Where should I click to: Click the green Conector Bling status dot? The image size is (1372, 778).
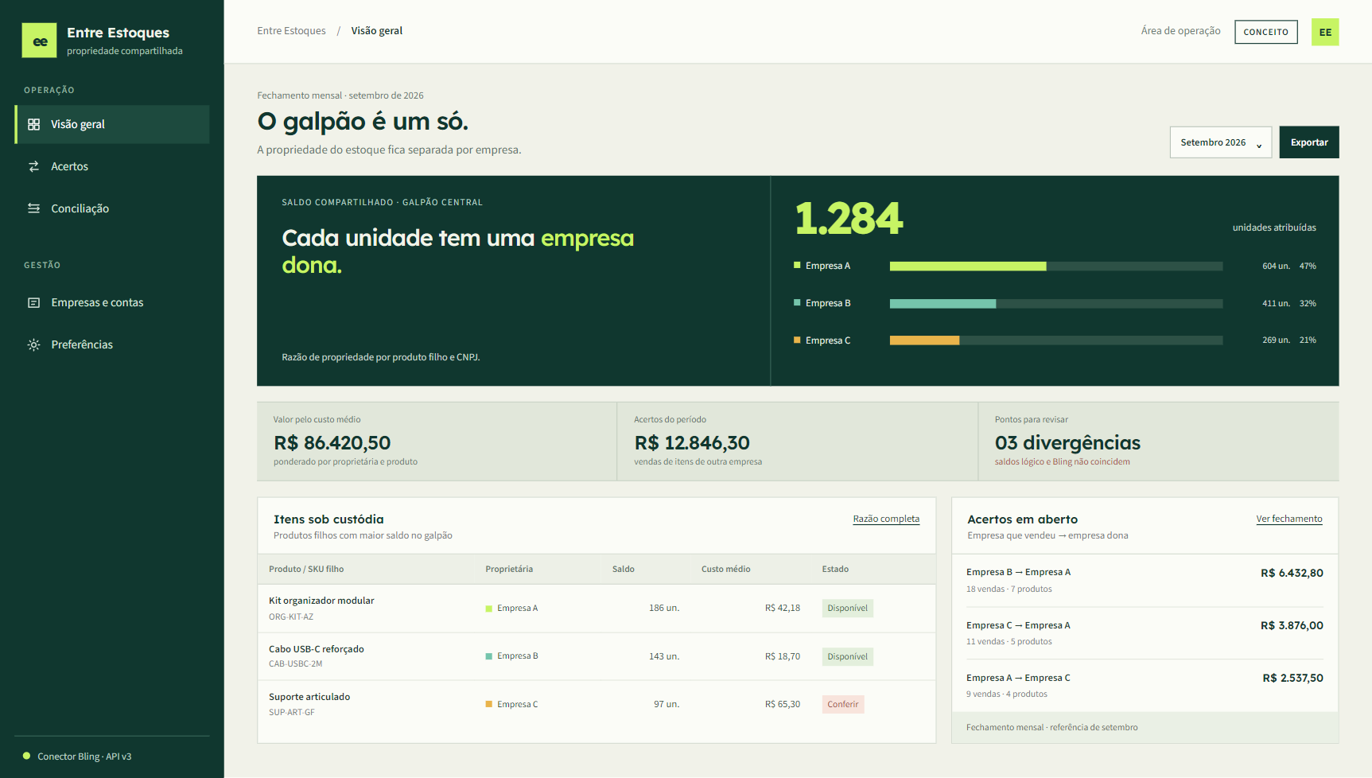pyautogui.click(x=26, y=756)
